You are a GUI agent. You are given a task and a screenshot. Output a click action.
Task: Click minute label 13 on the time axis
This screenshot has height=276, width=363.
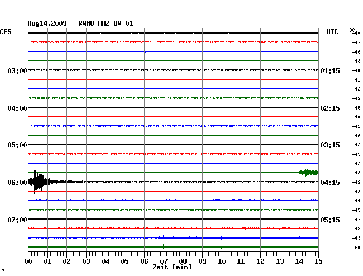(280, 261)
